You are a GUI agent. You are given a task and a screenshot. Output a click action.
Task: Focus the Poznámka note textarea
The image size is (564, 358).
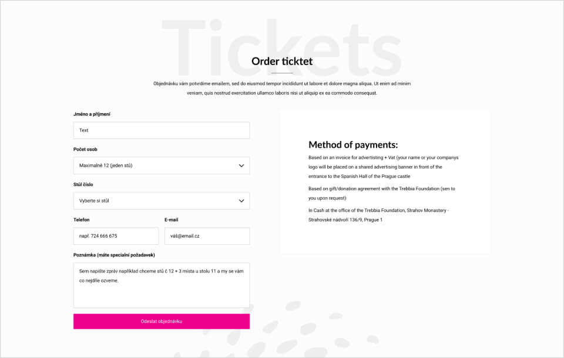[162, 285]
